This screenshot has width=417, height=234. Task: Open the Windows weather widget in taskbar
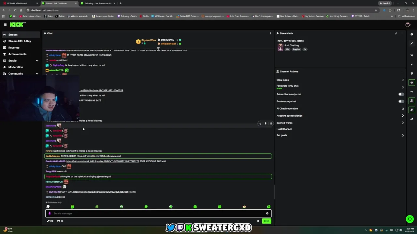(8, 230)
